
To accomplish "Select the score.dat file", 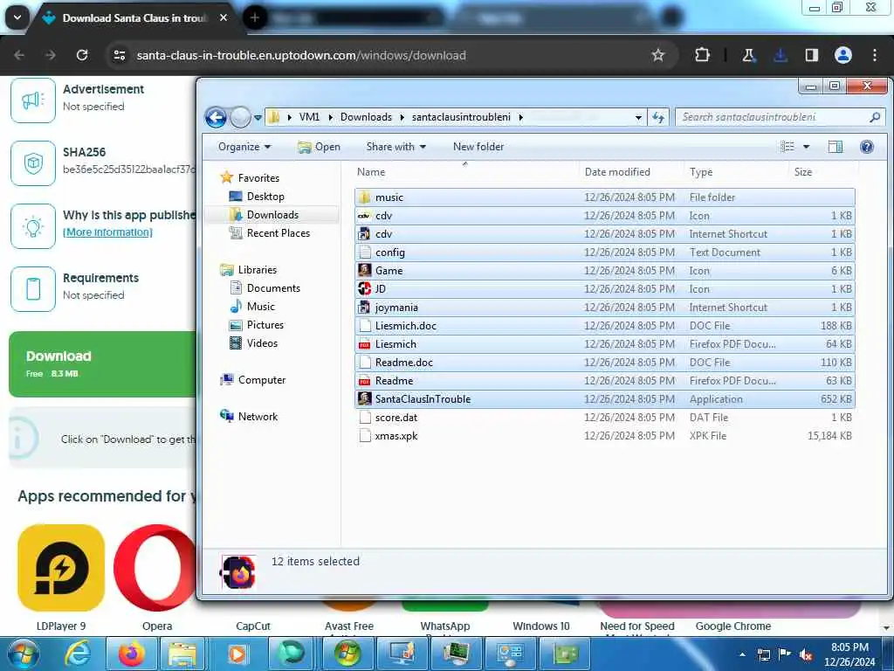I will tap(604, 418).
